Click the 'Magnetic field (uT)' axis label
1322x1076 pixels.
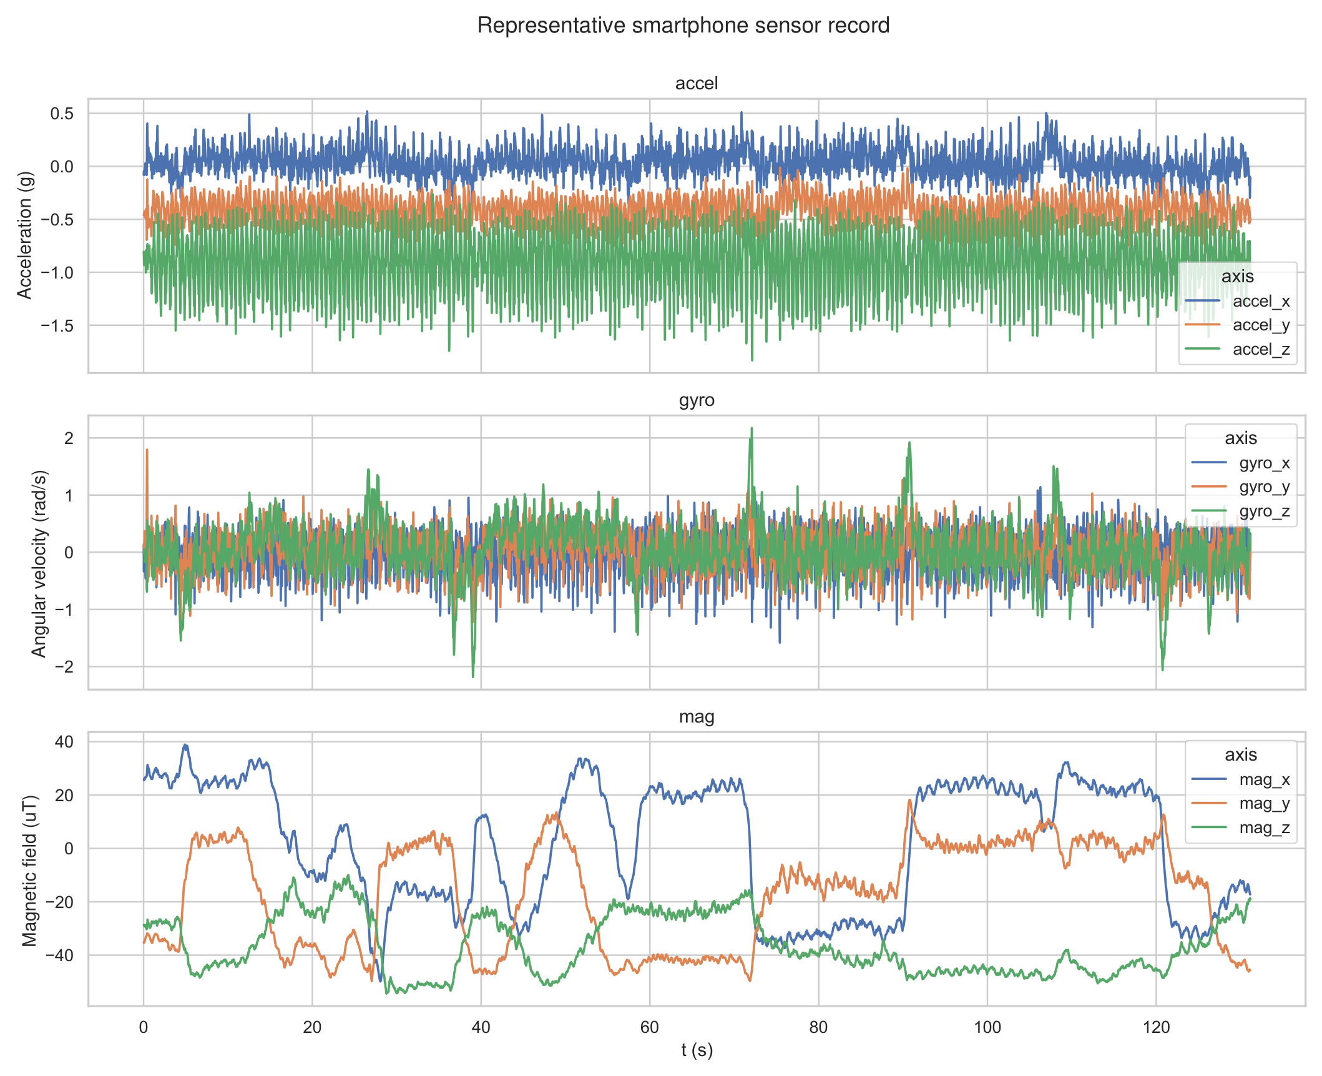pyautogui.click(x=29, y=871)
